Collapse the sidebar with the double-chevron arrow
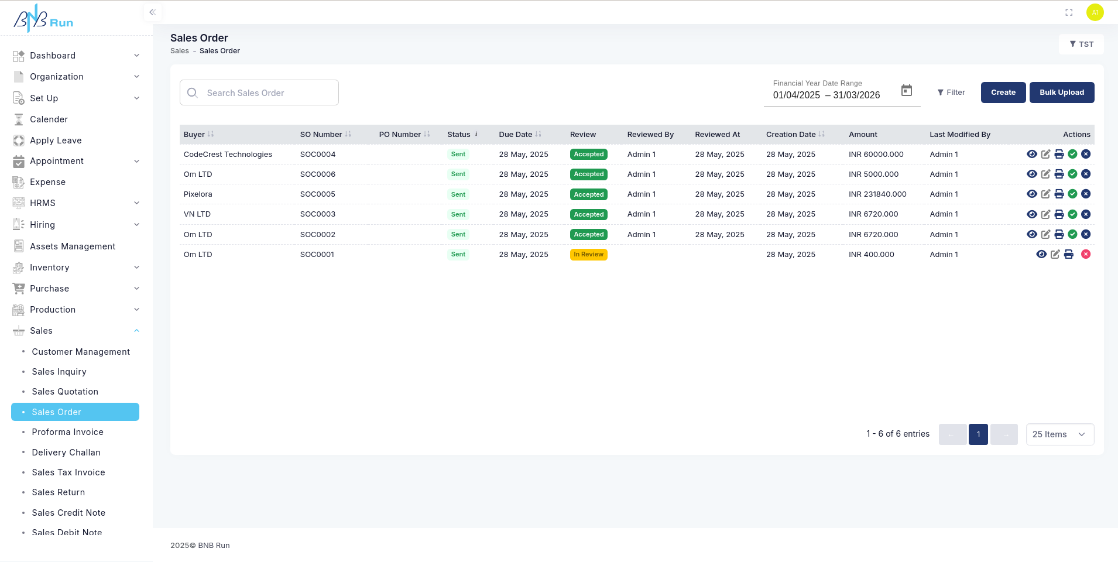 pos(152,12)
